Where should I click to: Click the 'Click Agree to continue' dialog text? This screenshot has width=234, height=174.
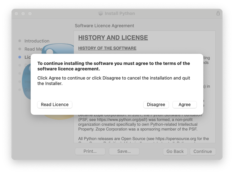113,81
